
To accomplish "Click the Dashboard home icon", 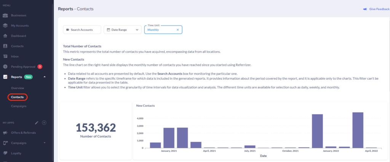I will pyautogui.click(x=5, y=36).
